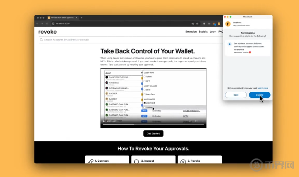
Task: Open the Extension nav item
Action: point(191,32)
